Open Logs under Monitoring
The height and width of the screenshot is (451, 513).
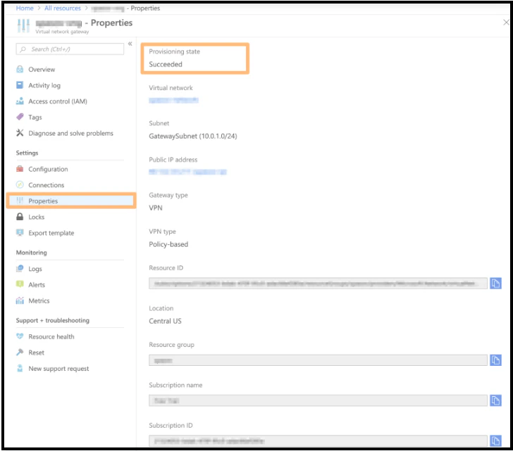pyautogui.click(x=35, y=269)
